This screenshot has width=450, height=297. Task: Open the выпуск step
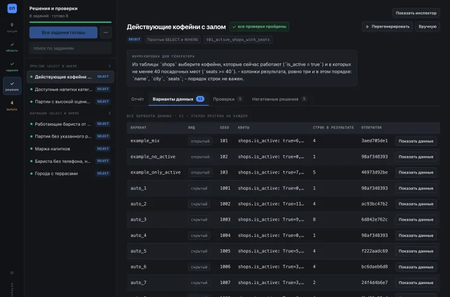[x=12, y=106]
